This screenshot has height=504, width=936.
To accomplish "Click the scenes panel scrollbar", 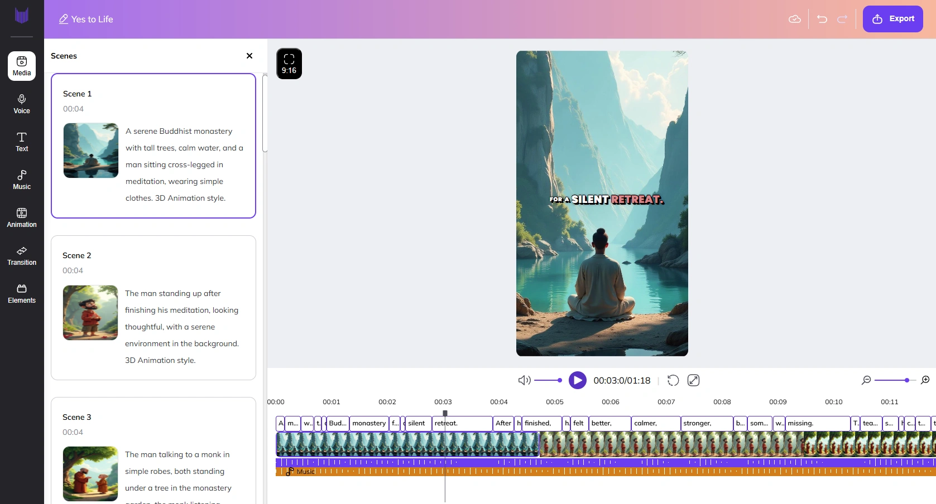I will (x=265, y=113).
